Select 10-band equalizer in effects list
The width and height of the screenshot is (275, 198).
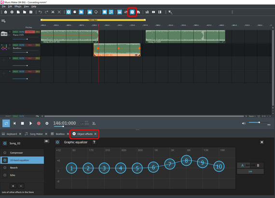(22, 160)
